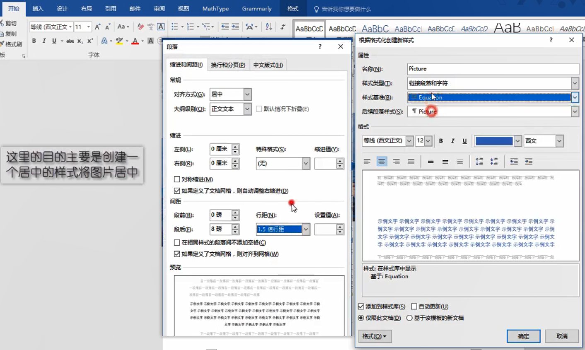Image resolution: width=585 pixels, height=350 pixels.
Task: Open font name dropdown in style dialog
Action: coord(409,141)
